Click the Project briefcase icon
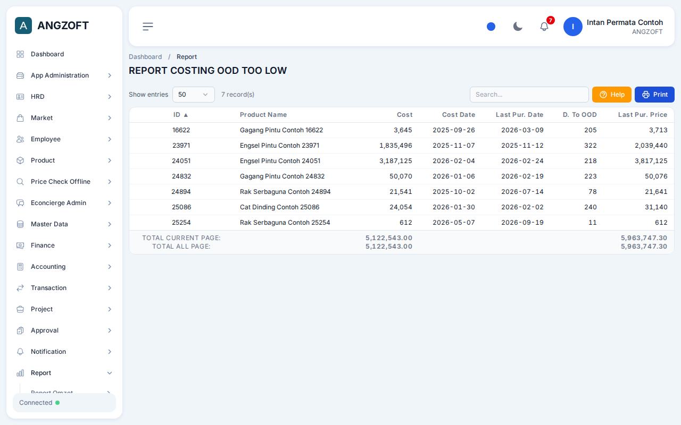This screenshot has width=681, height=425. 20,309
